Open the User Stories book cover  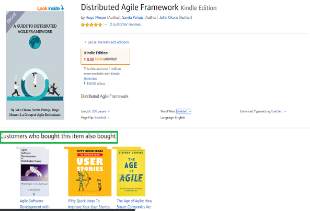88,171
